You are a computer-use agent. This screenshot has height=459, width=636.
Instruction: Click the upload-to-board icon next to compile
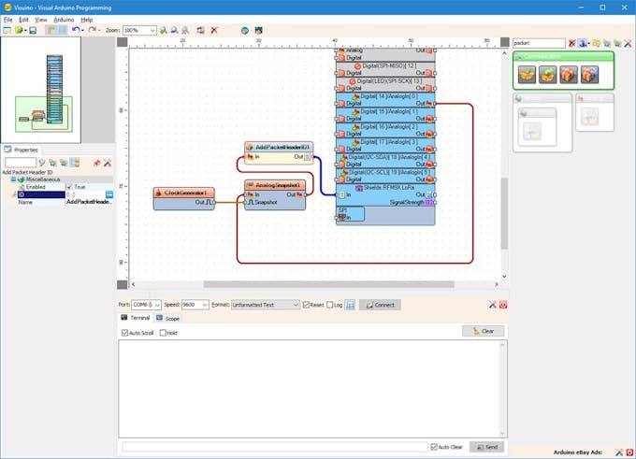coord(258,31)
